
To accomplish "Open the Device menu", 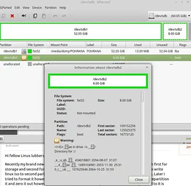I will pos(37,8).
